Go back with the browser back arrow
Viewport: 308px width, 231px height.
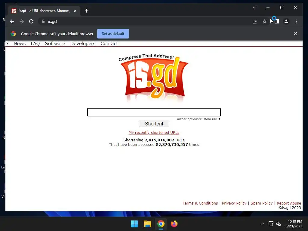pyautogui.click(x=12, y=21)
